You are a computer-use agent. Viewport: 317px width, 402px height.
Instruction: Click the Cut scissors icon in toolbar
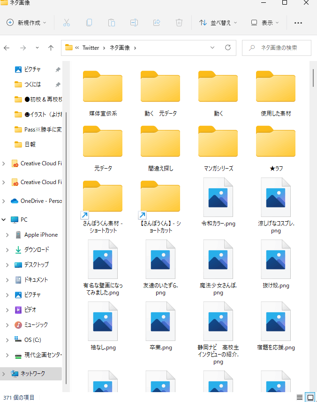point(67,23)
